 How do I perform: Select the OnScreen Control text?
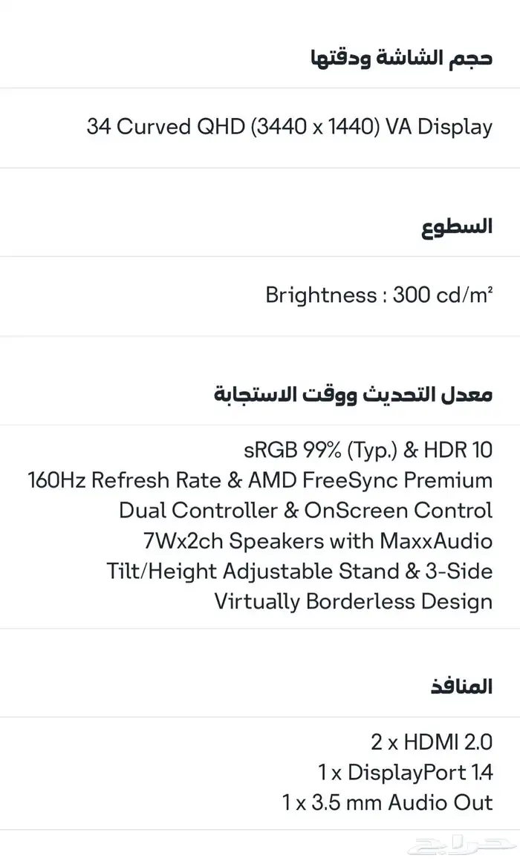tap(398, 511)
